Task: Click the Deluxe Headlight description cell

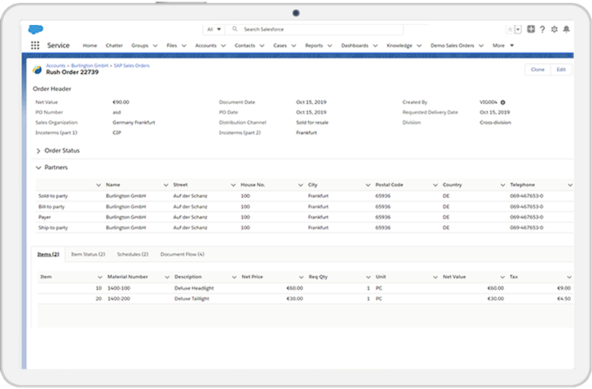Action: pyautogui.click(x=194, y=288)
